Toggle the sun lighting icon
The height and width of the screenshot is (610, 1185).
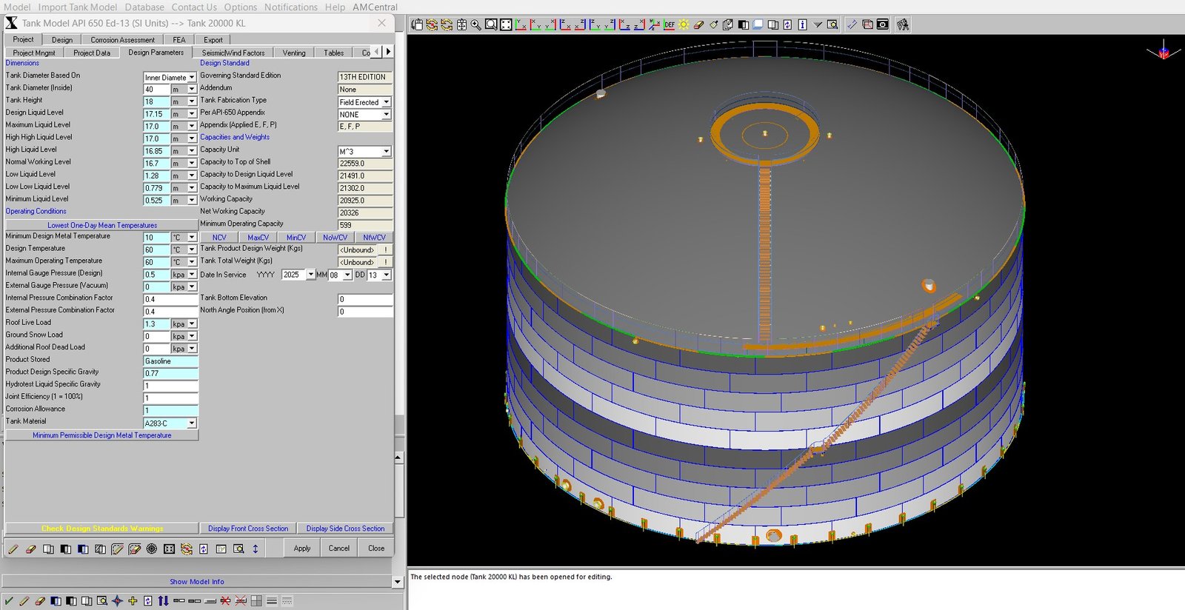pos(684,24)
